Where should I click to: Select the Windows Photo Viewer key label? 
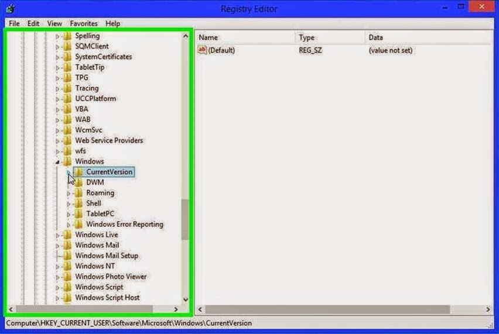[x=111, y=277]
